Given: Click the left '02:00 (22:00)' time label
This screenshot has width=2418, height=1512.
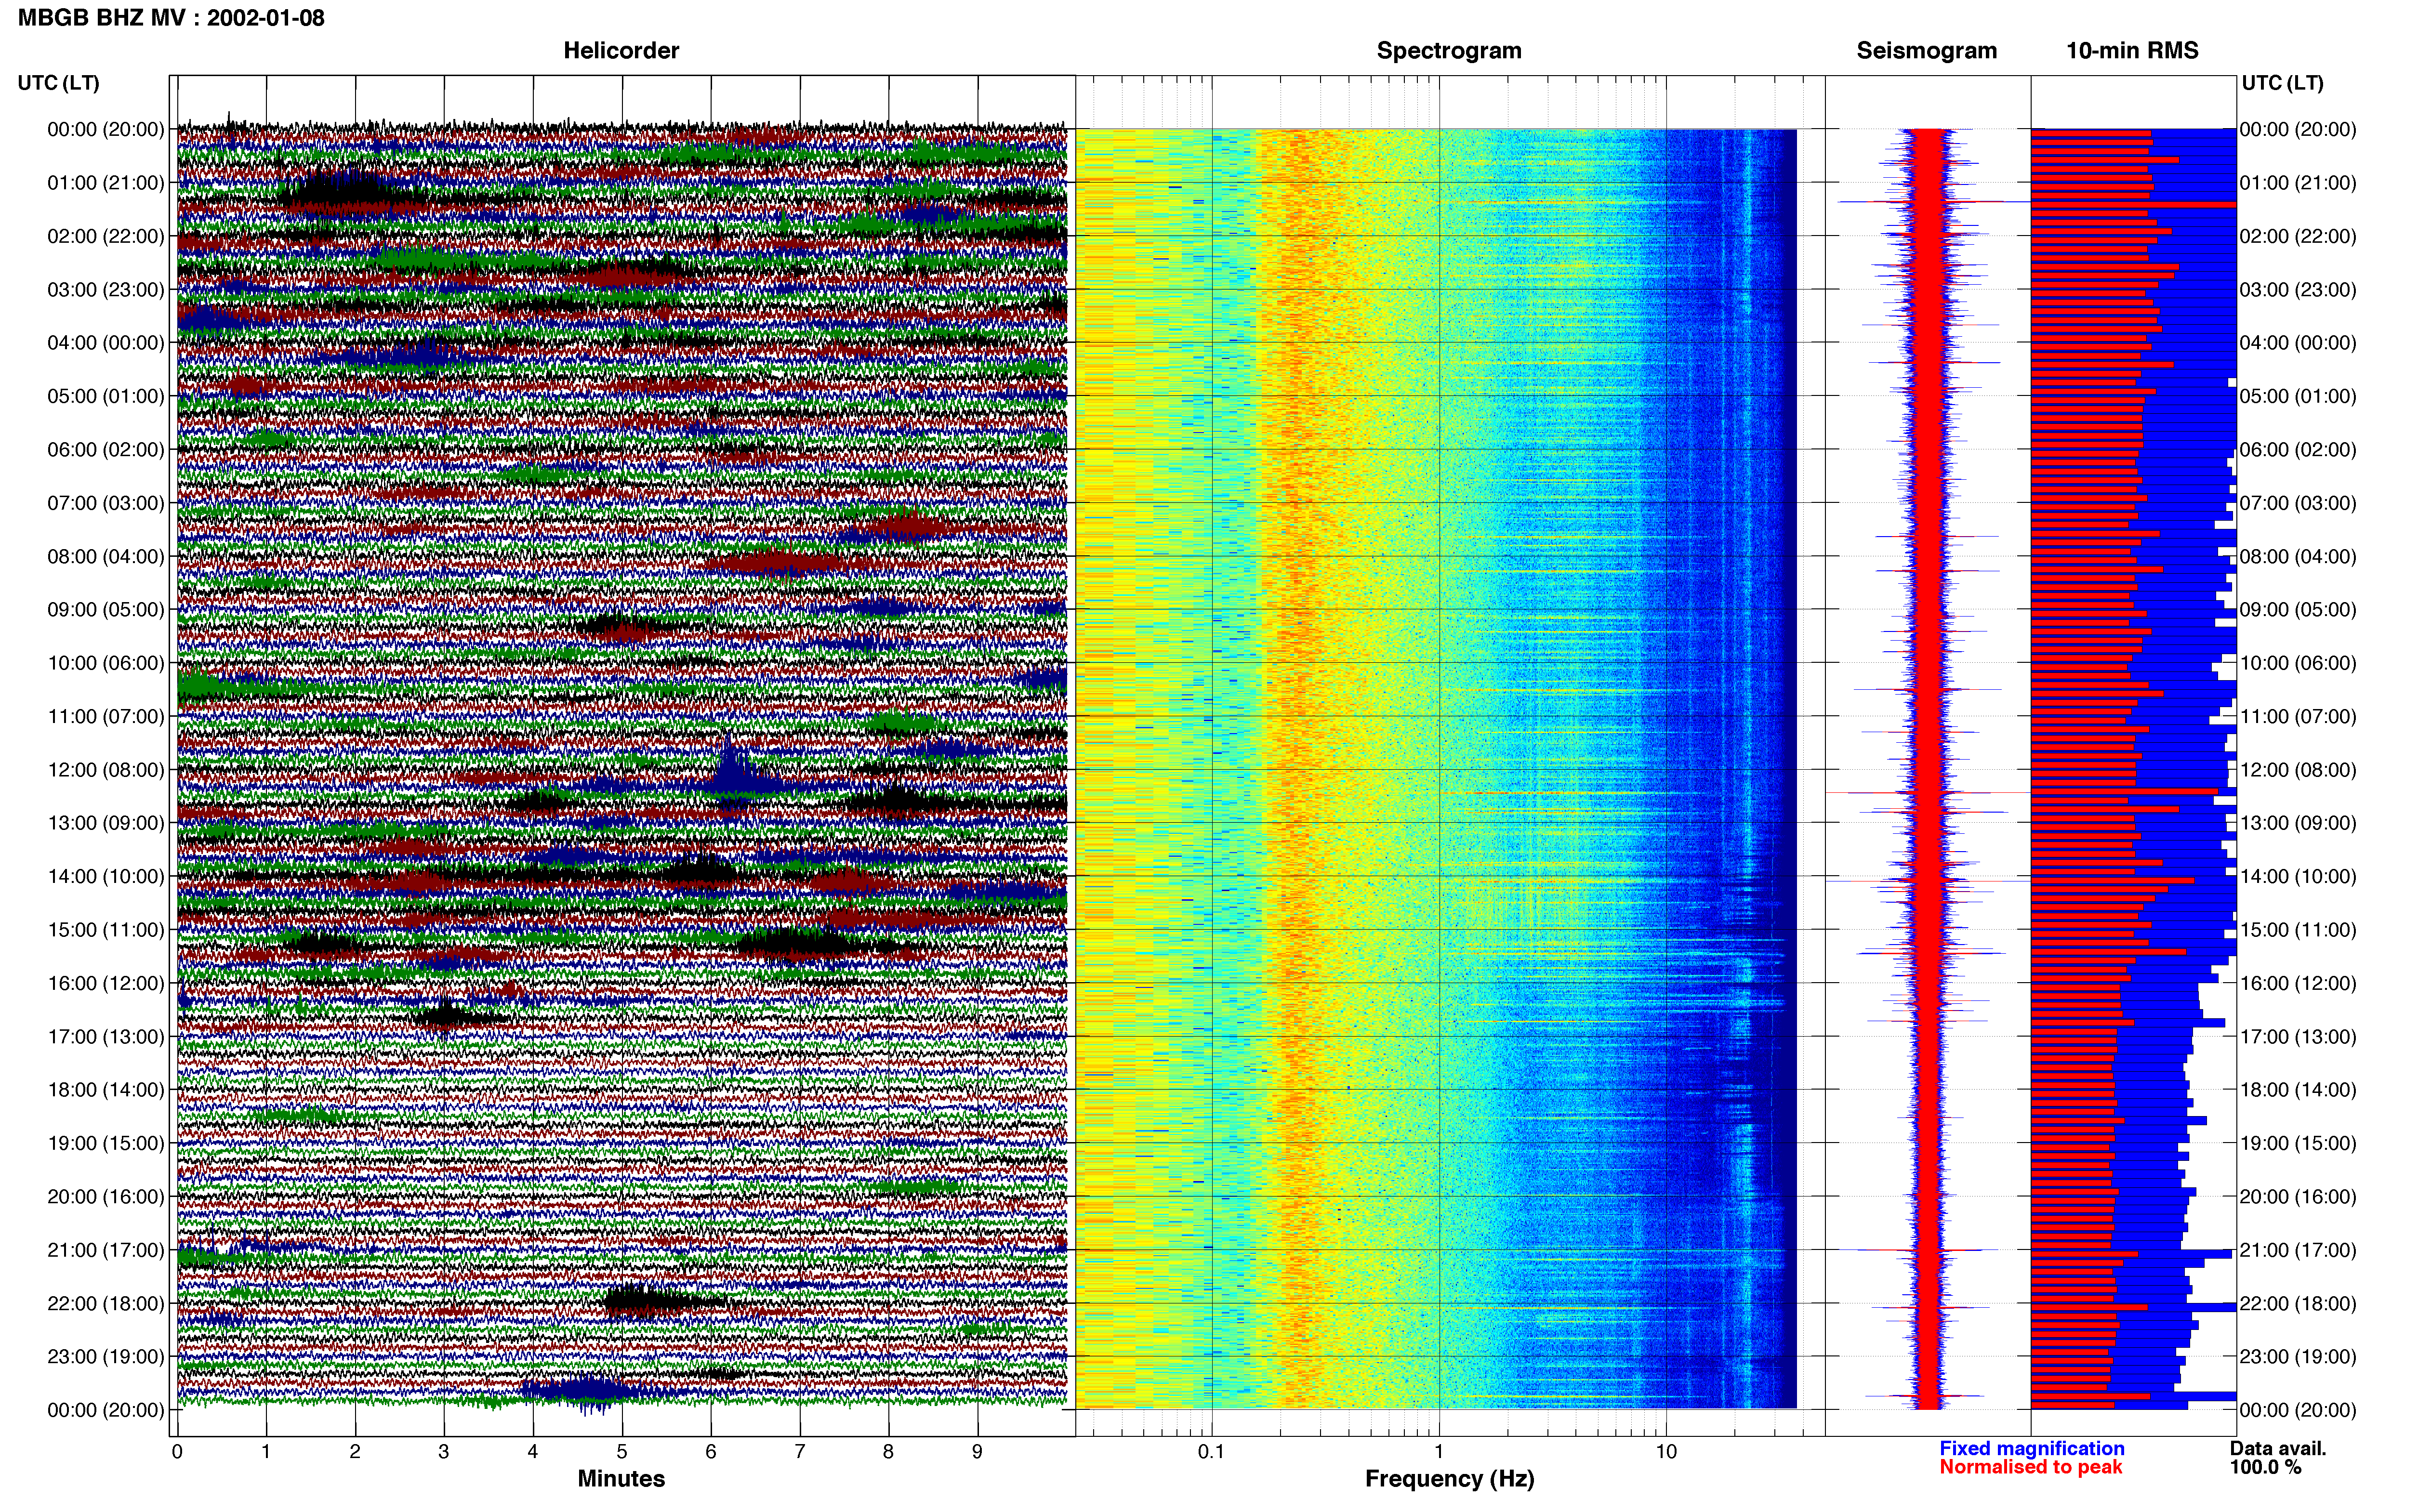Looking at the screenshot, I should [x=106, y=236].
